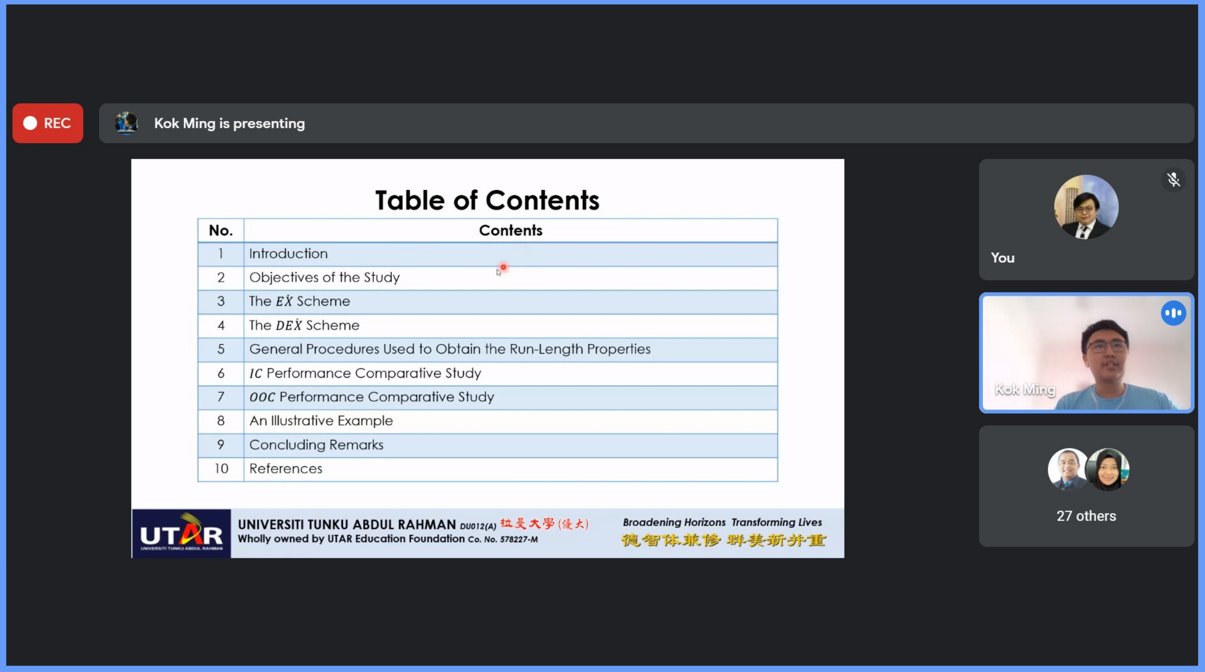Click 'References' row in the table

tap(285, 468)
